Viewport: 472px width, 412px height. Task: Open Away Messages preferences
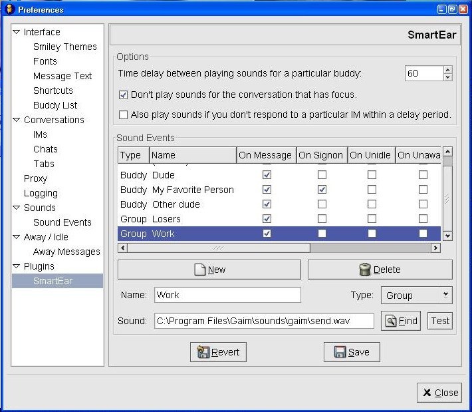click(66, 252)
